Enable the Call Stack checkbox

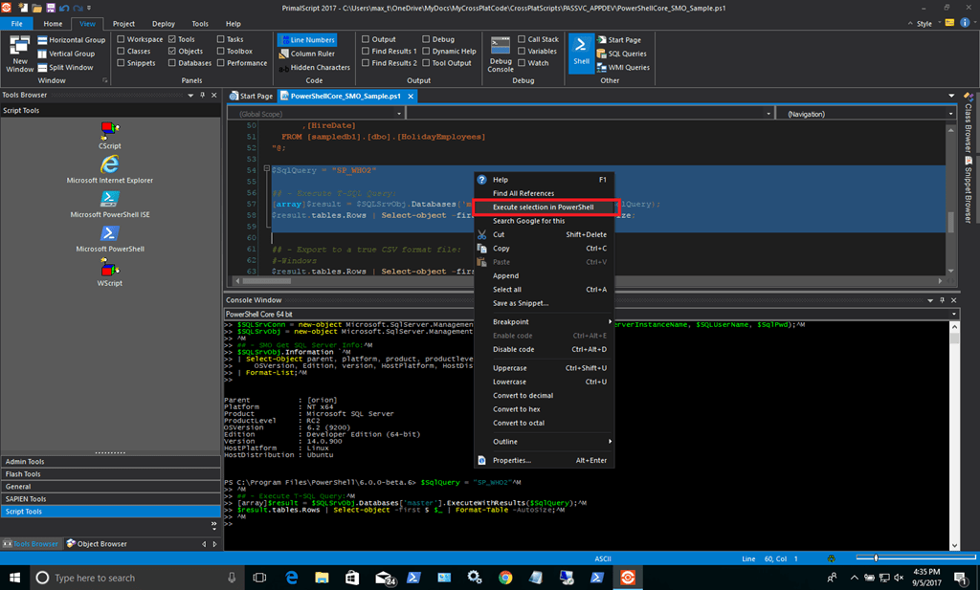(522, 39)
